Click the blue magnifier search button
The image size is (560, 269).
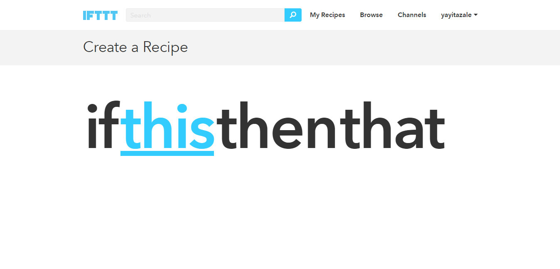coord(293,15)
